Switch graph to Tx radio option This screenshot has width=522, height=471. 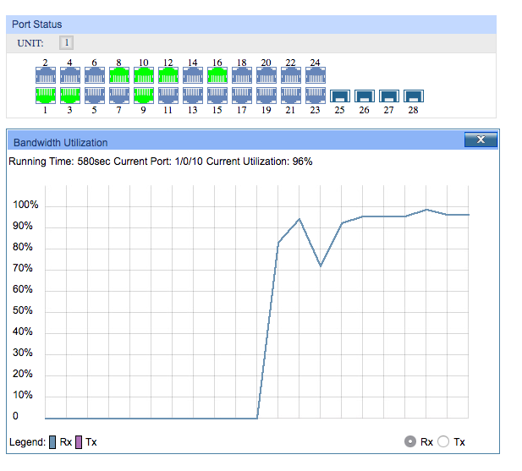[x=443, y=441]
